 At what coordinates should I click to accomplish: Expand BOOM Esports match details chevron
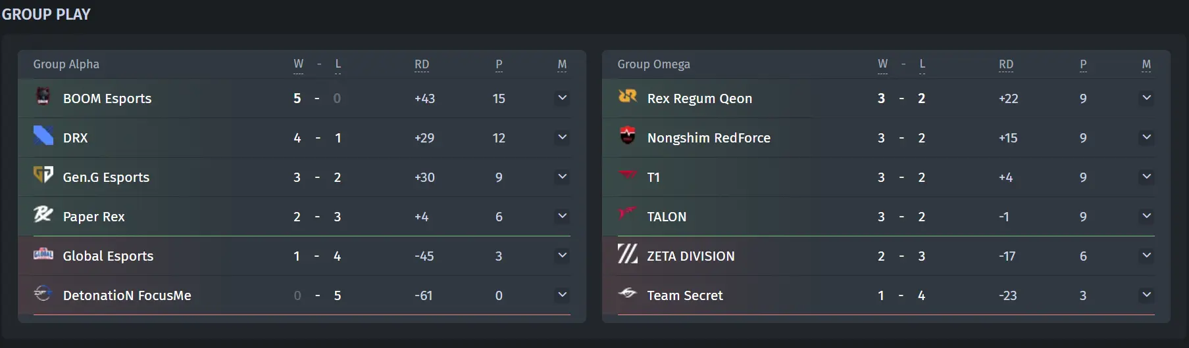562,98
